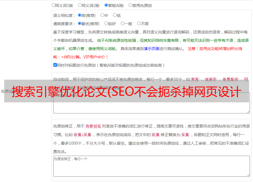Click the 燕窝 example tag
The height and width of the screenshot is (182, 253).
click(195, 79)
